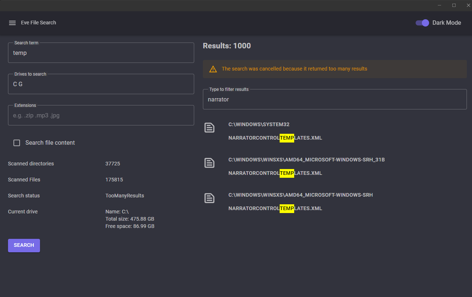472x297 pixels.
Task: Maximize the application window
Action: coord(454,5)
